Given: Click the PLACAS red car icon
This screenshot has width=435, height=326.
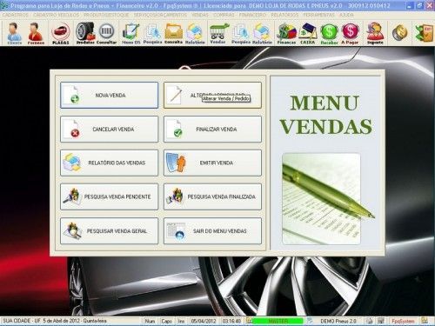Looking at the screenshot, I should click(x=61, y=33).
